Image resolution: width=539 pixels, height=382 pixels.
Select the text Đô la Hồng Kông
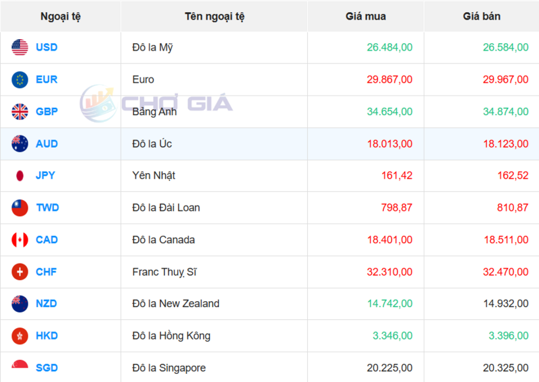171,336
